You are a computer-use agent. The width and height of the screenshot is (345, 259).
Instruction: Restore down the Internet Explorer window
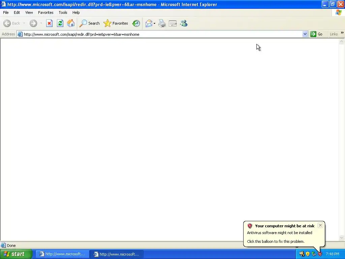(x=333, y=4)
